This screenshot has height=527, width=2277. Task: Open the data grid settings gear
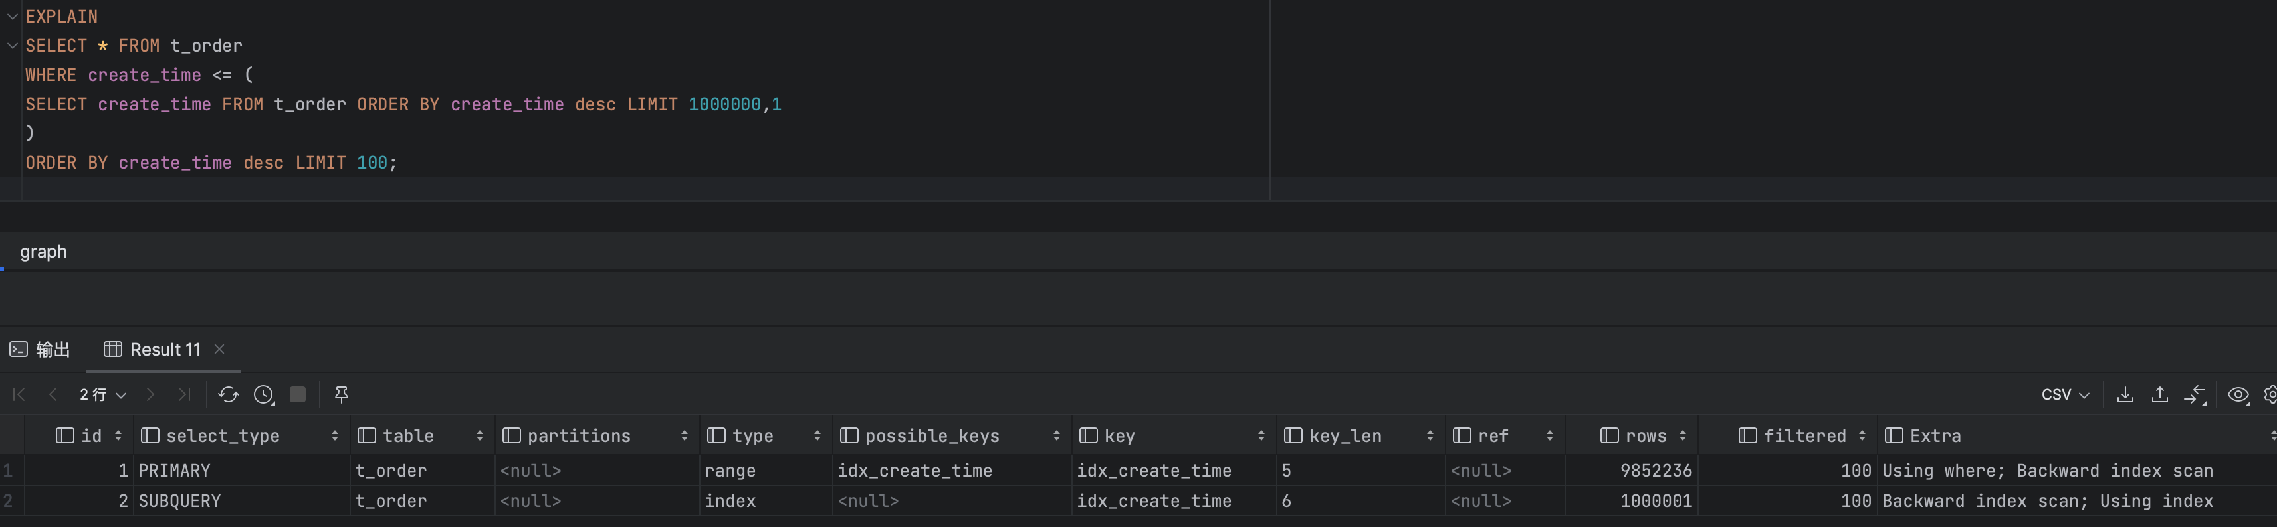[2270, 395]
